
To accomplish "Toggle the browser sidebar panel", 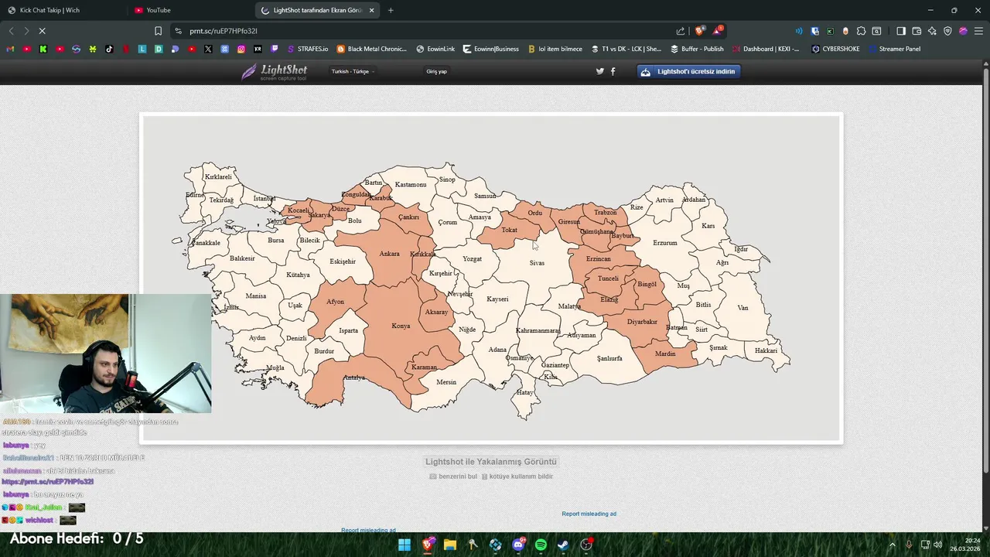I will (901, 31).
